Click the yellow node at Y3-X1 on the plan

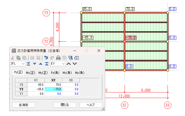click(x=81, y=13)
